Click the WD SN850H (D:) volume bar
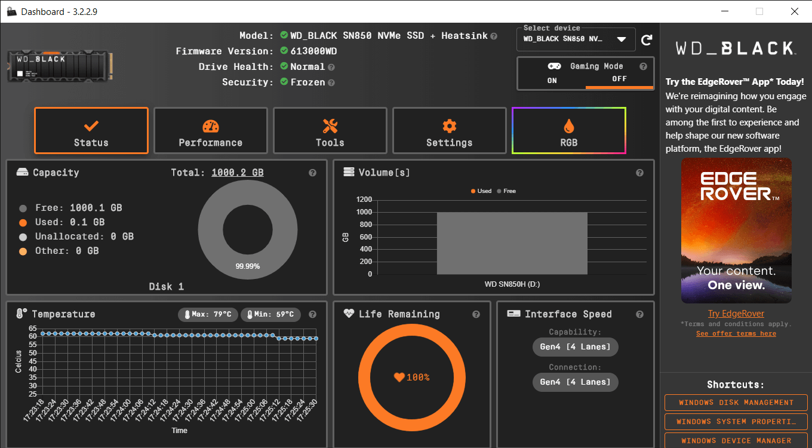Screen dimensions: 812x448 coord(512,243)
